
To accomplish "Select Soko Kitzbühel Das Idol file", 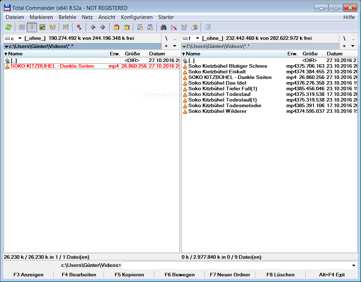I will coord(270,83).
